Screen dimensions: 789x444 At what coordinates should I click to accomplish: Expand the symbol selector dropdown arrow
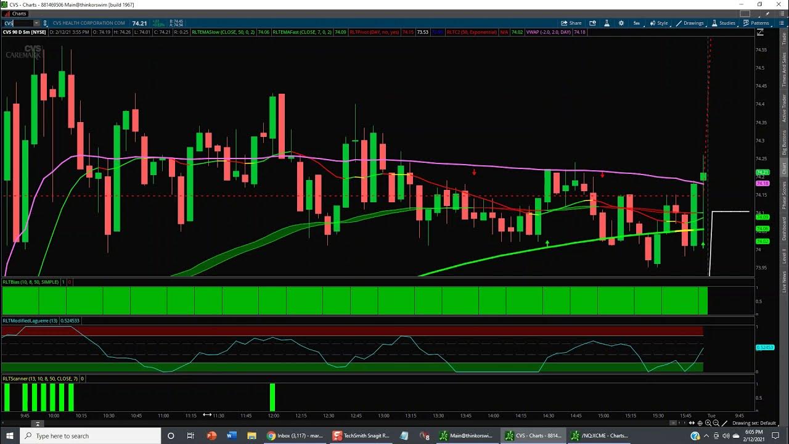tap(36, 23)
